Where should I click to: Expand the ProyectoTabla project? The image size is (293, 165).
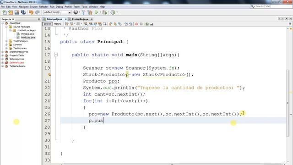point(3,55)
